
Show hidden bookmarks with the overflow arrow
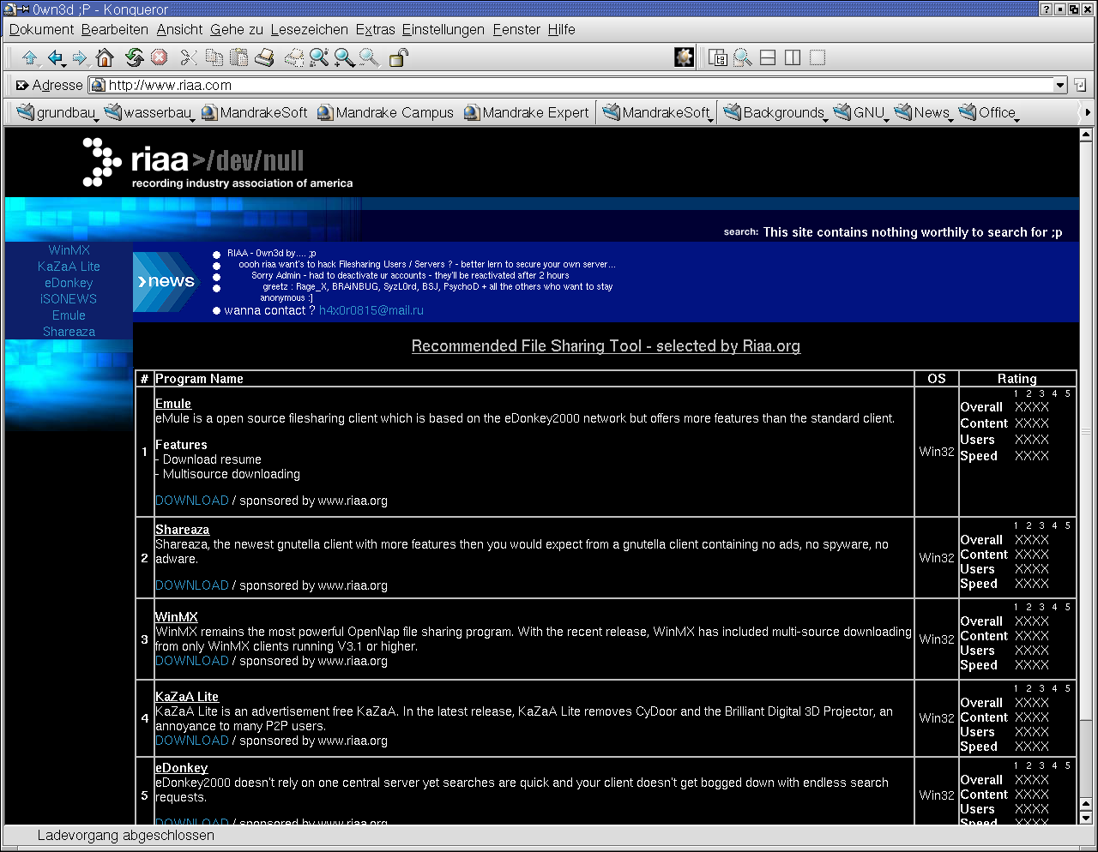click(x=1087, y=112)
